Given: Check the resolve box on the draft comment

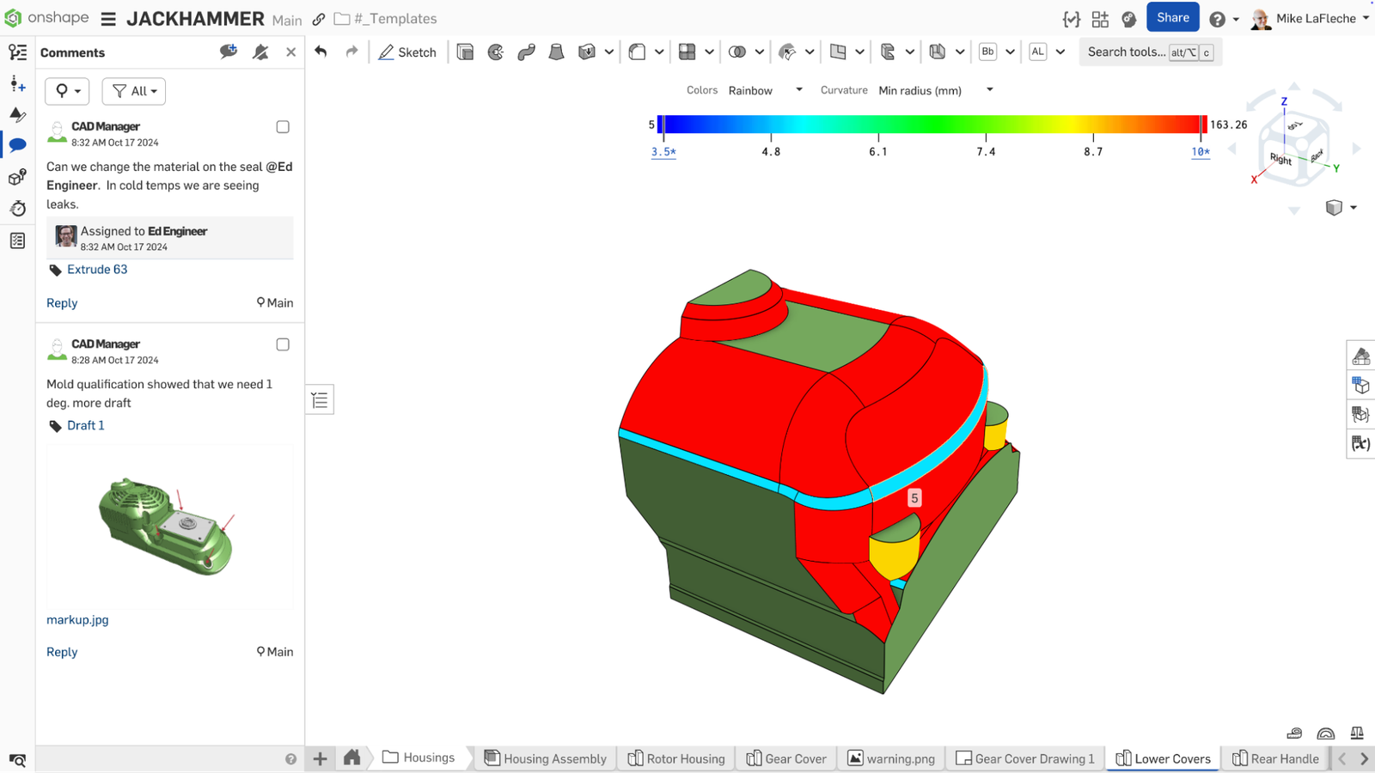Looking at the screenshot, I should pos(282,344).
